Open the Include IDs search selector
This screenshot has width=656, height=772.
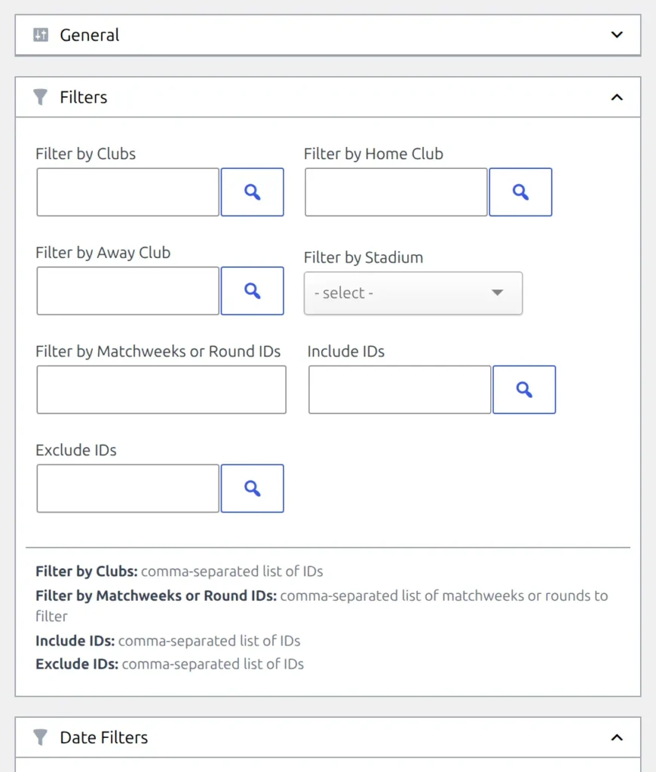(524, 390)
